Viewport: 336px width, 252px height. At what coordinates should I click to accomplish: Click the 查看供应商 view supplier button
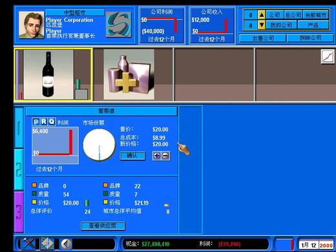[103, 226]
